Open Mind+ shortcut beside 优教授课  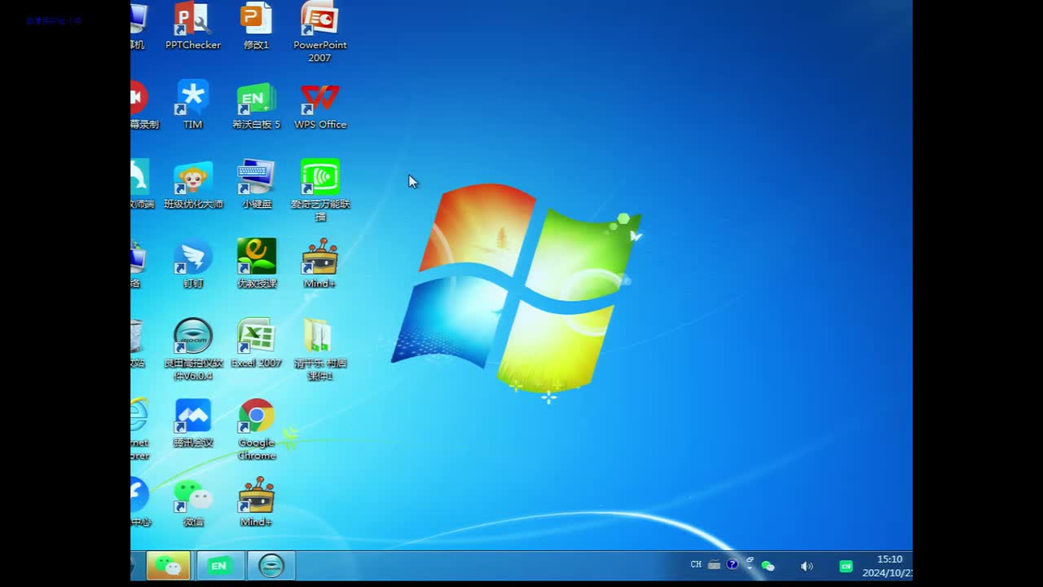pyautogui.click(x=319, y=263)
